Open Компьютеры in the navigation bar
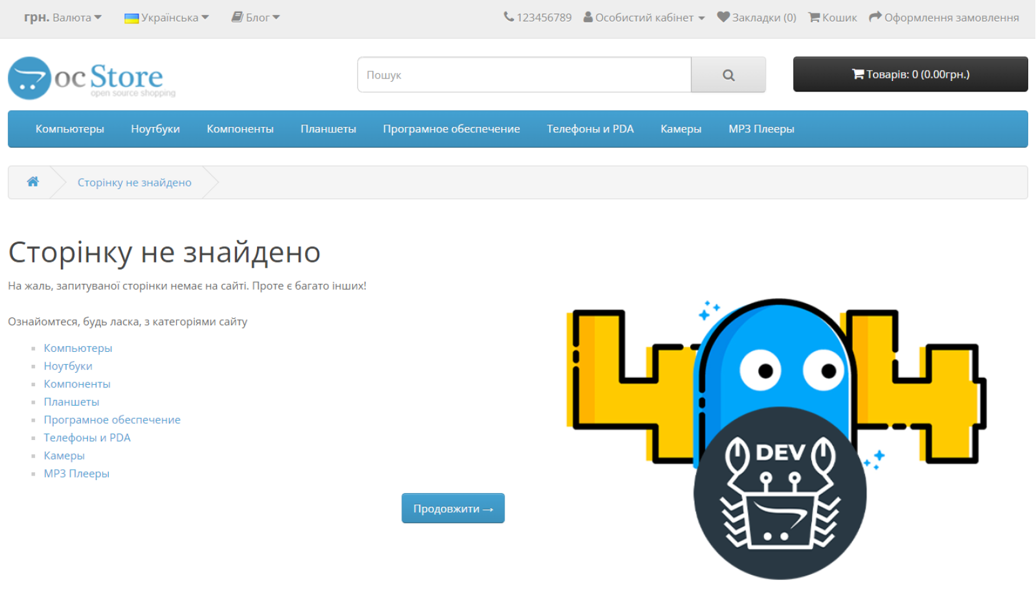1036x602 pixels. coord(70,129)
